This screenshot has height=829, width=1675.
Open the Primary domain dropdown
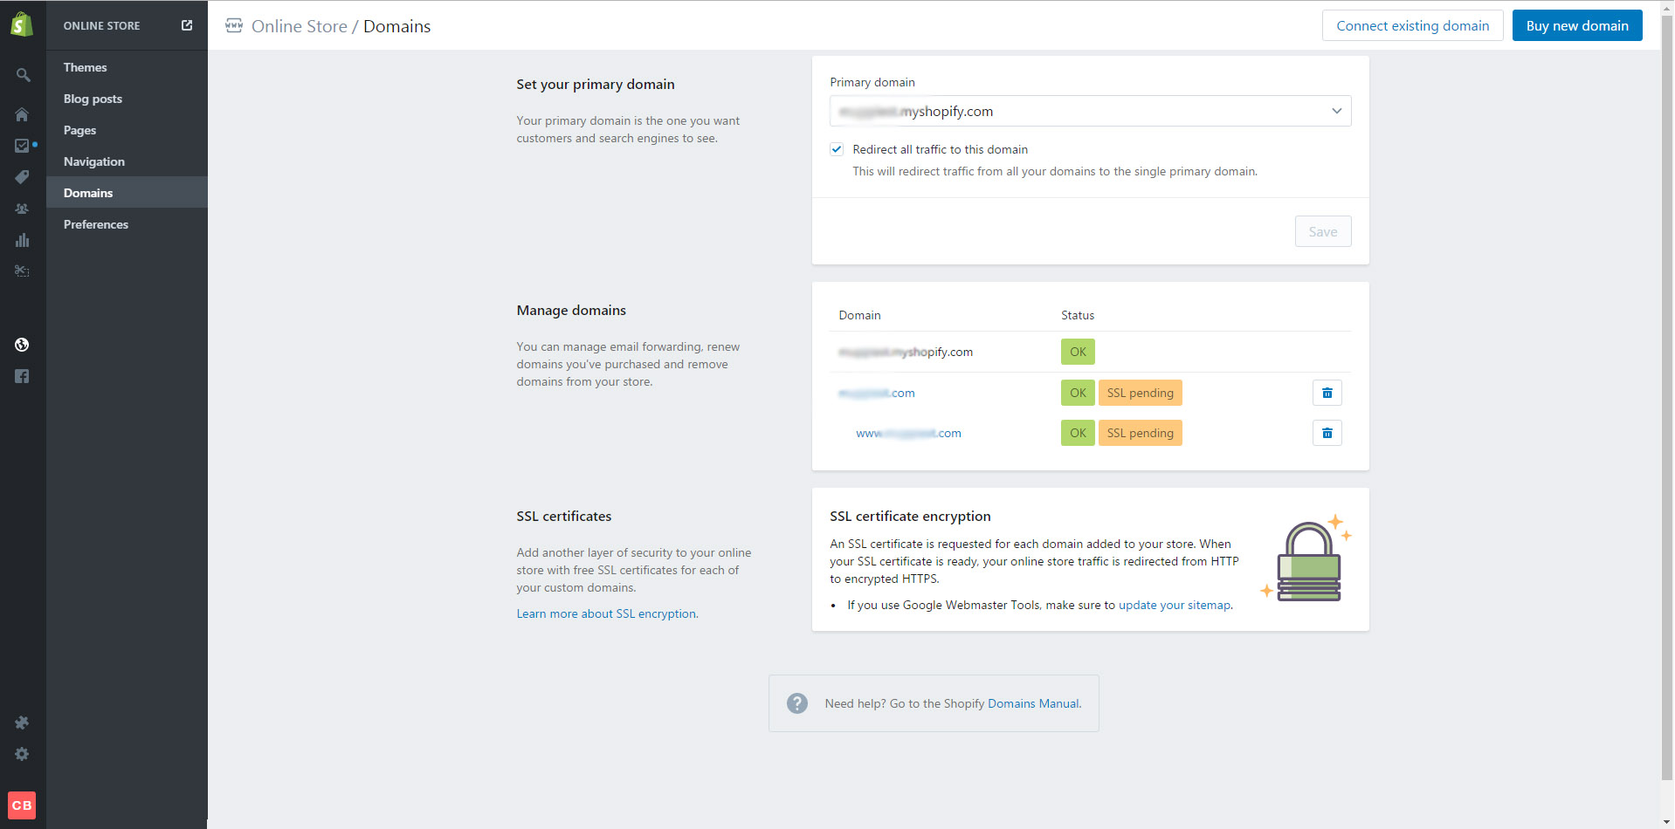1090,111
